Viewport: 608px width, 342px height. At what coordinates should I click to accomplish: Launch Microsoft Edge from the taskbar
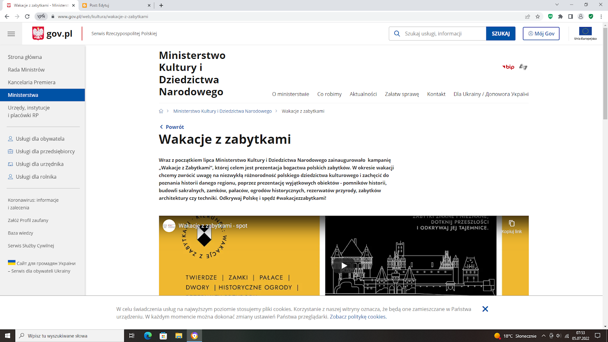148,336
